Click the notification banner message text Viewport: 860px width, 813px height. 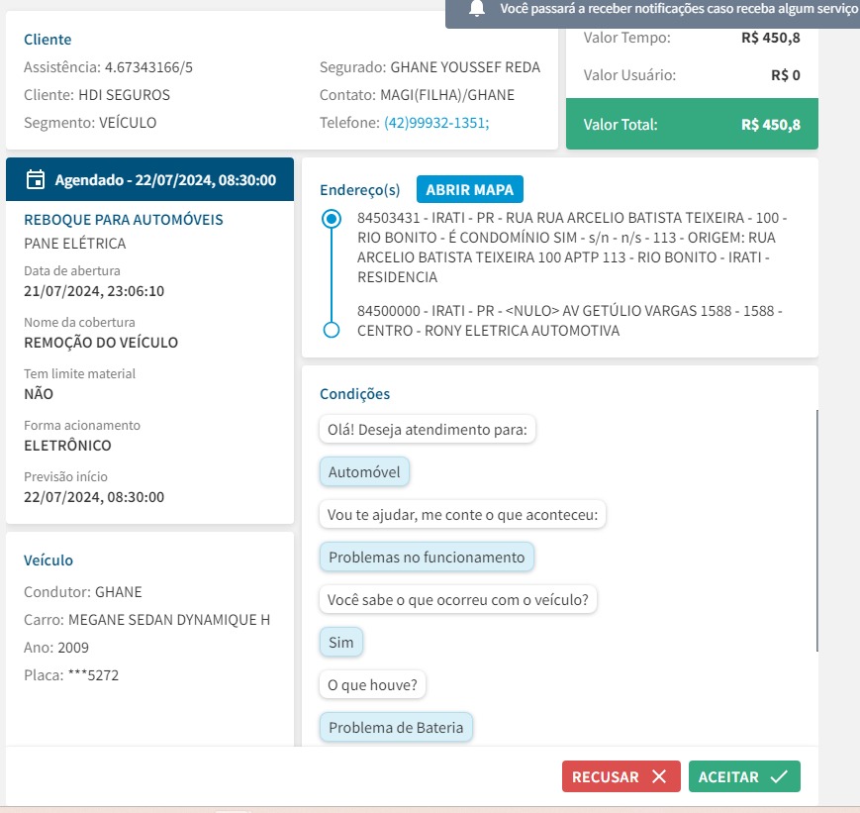(677, 9)
